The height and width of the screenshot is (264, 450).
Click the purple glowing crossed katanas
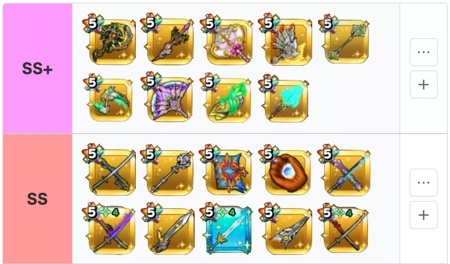[110, 230]
